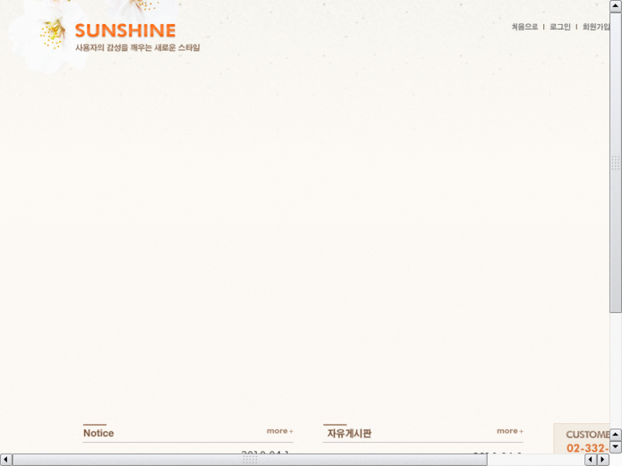Viewport: 622px width, 466px height.
Task: Click the horizontal scrollbar thumb
Action: click(250, 460)
